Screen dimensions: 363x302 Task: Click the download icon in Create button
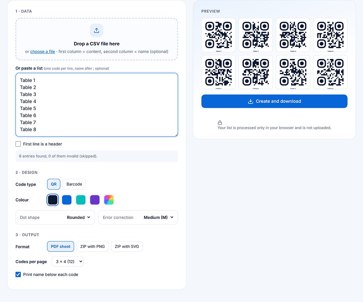tap(250, 101)
